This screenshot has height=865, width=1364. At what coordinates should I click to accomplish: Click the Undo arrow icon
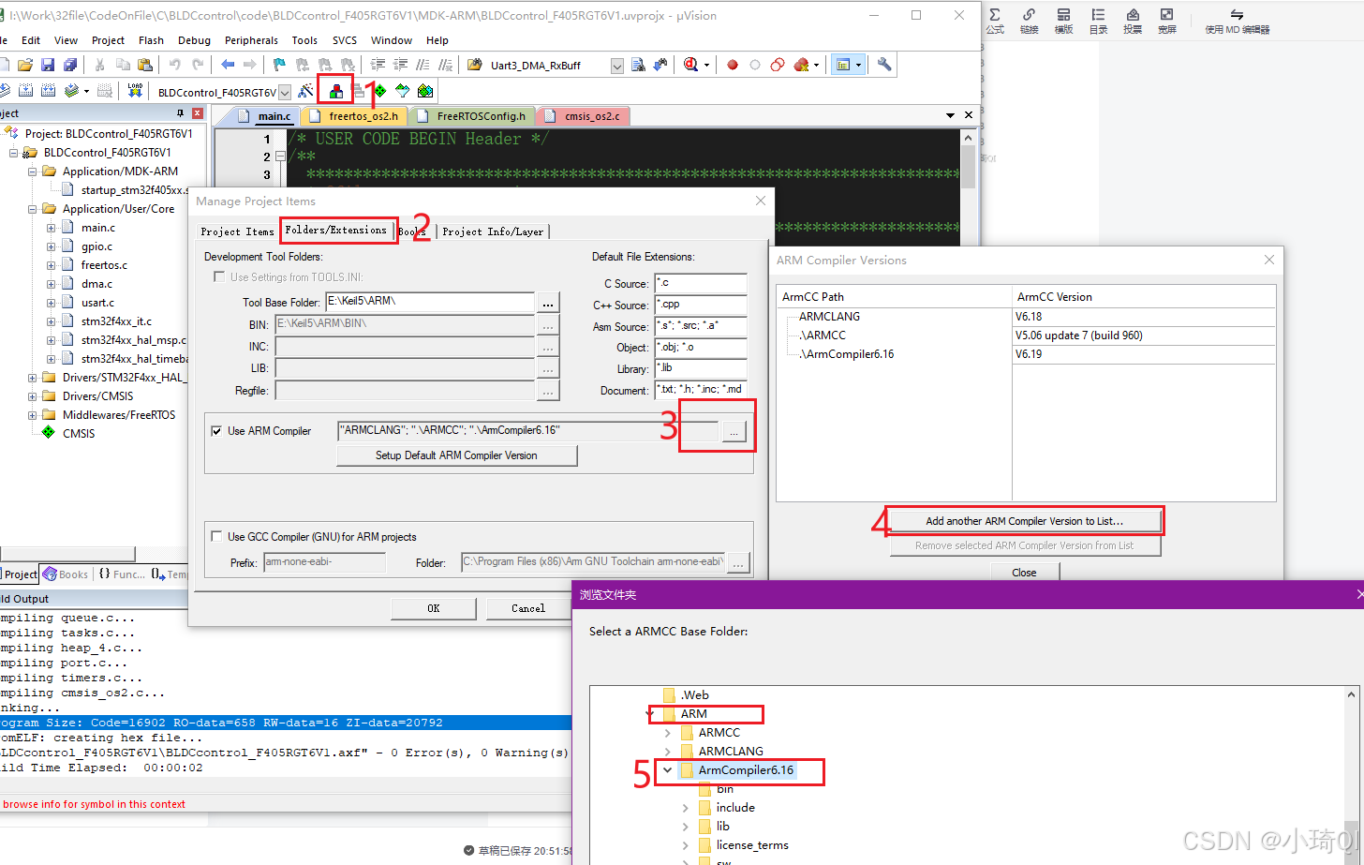(174, 65)
